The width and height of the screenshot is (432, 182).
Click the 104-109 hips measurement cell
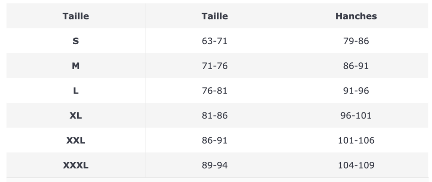[x=356, y=166]
